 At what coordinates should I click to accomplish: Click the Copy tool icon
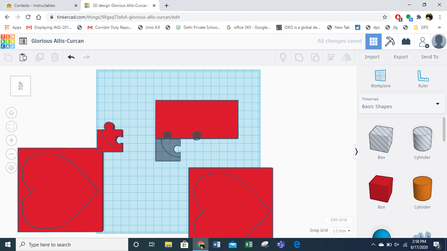point(8,58)
